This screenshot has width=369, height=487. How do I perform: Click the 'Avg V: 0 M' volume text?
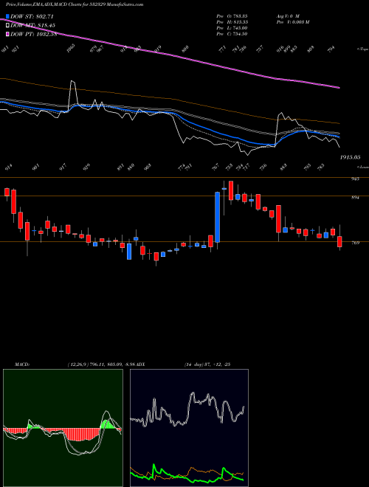click(287, 15)
